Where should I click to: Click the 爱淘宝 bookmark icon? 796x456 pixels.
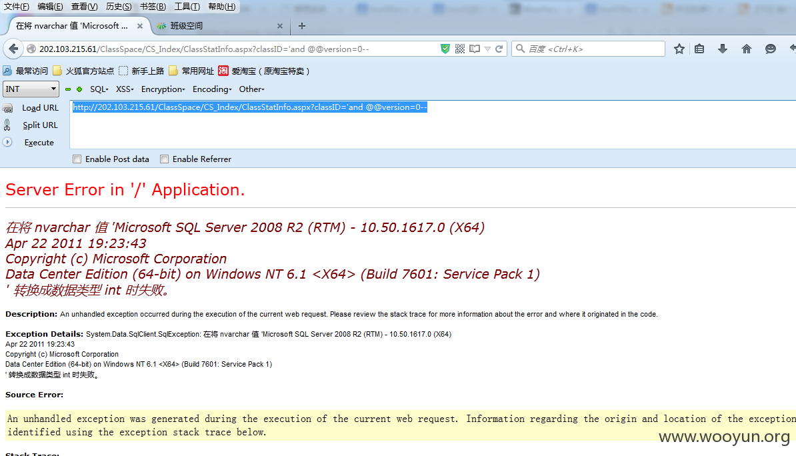(x=223, y=71)
